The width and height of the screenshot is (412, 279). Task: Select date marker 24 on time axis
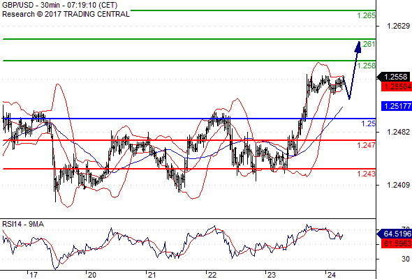[x=331, y=275]
